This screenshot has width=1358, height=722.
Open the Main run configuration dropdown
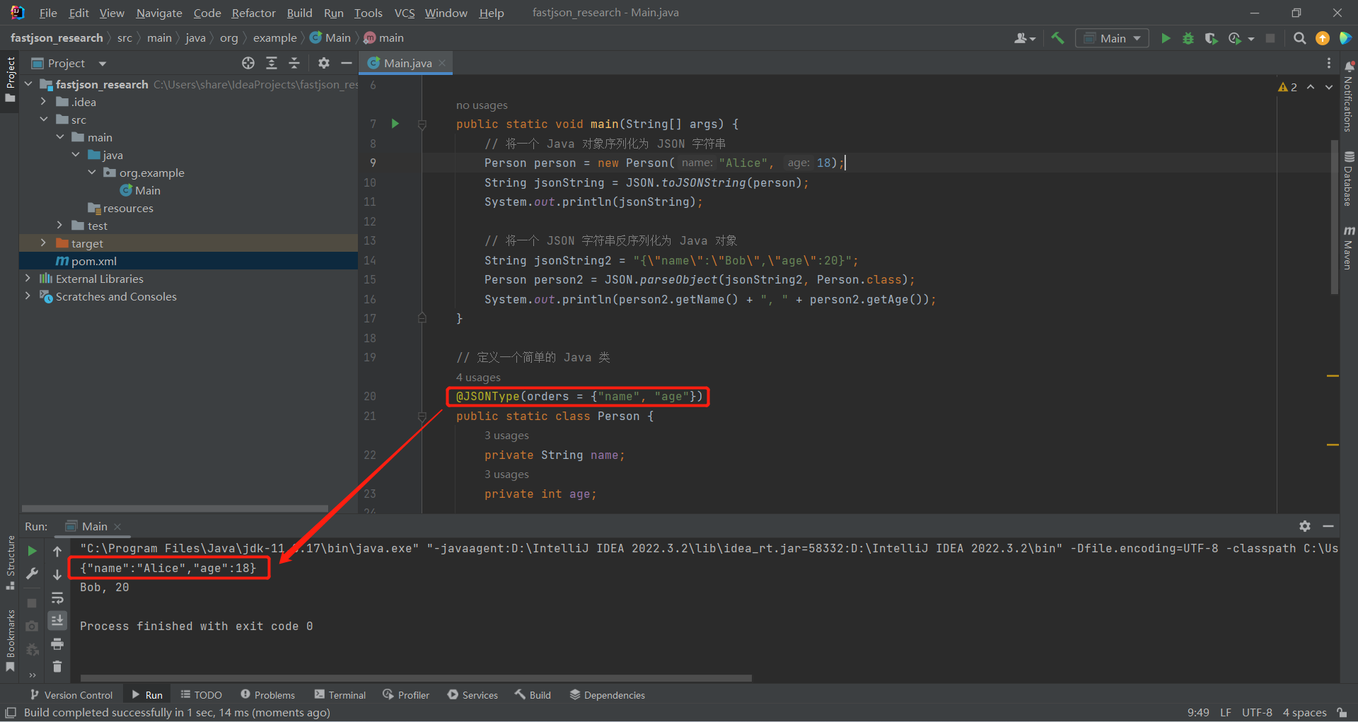click(1112, 38)
